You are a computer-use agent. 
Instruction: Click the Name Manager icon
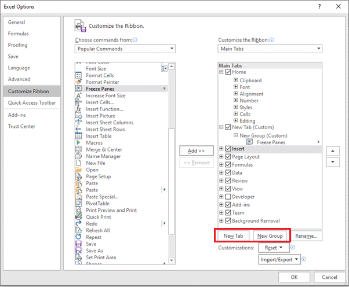[x=78, y=156]
